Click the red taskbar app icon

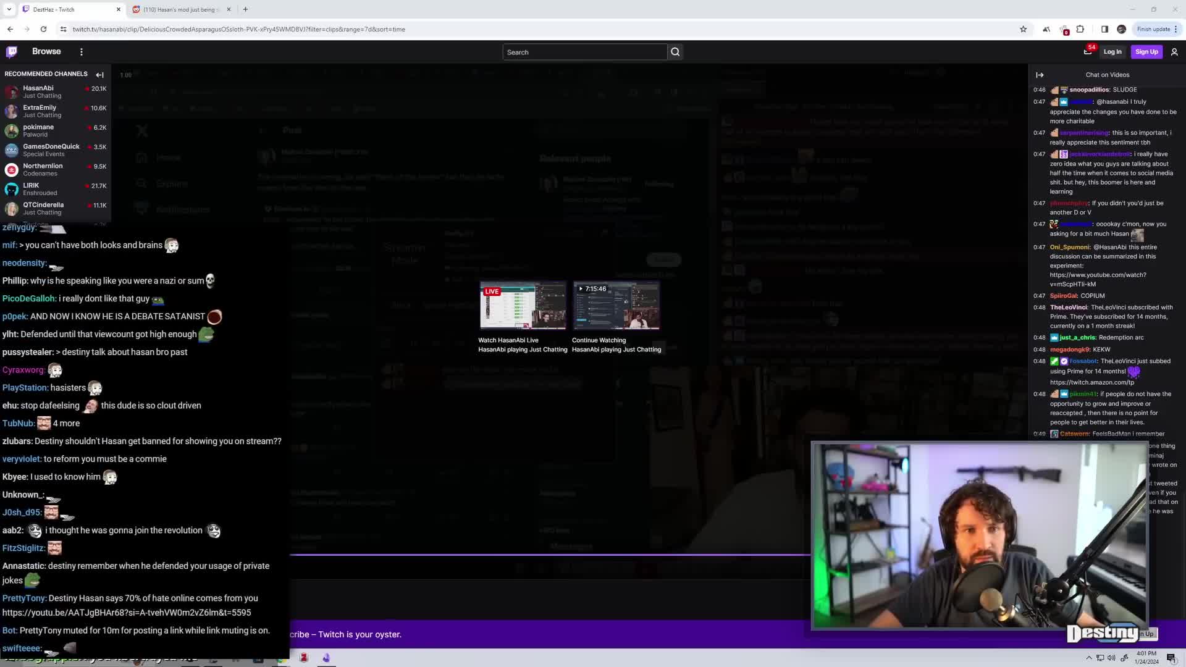(x=303, y=658)
